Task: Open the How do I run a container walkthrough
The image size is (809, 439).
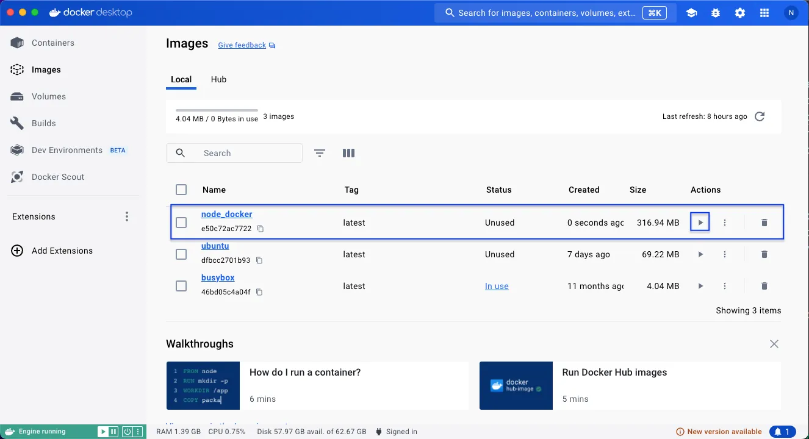Action: 317,385
